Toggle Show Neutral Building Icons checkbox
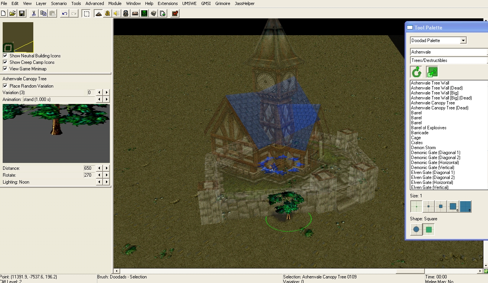Viewport: 488px width, 283px height. (5, 56)
